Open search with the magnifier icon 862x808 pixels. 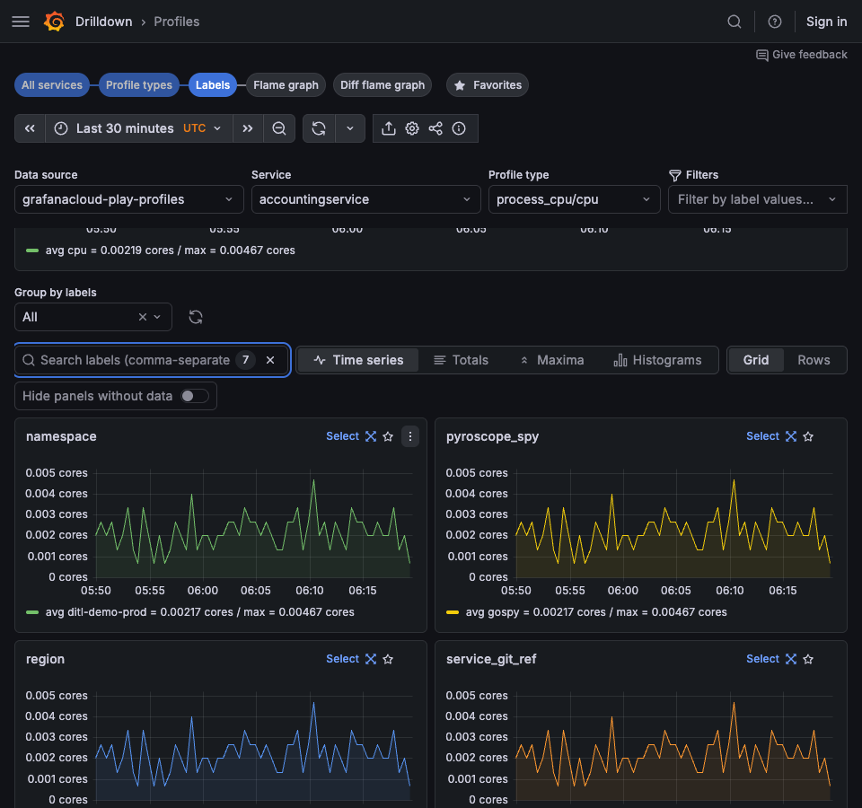coord(734,22)
